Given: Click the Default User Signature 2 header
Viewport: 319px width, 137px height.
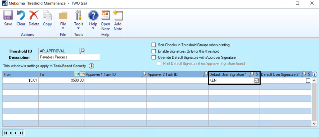Looking at the screenshot, I should coord(280,74).
